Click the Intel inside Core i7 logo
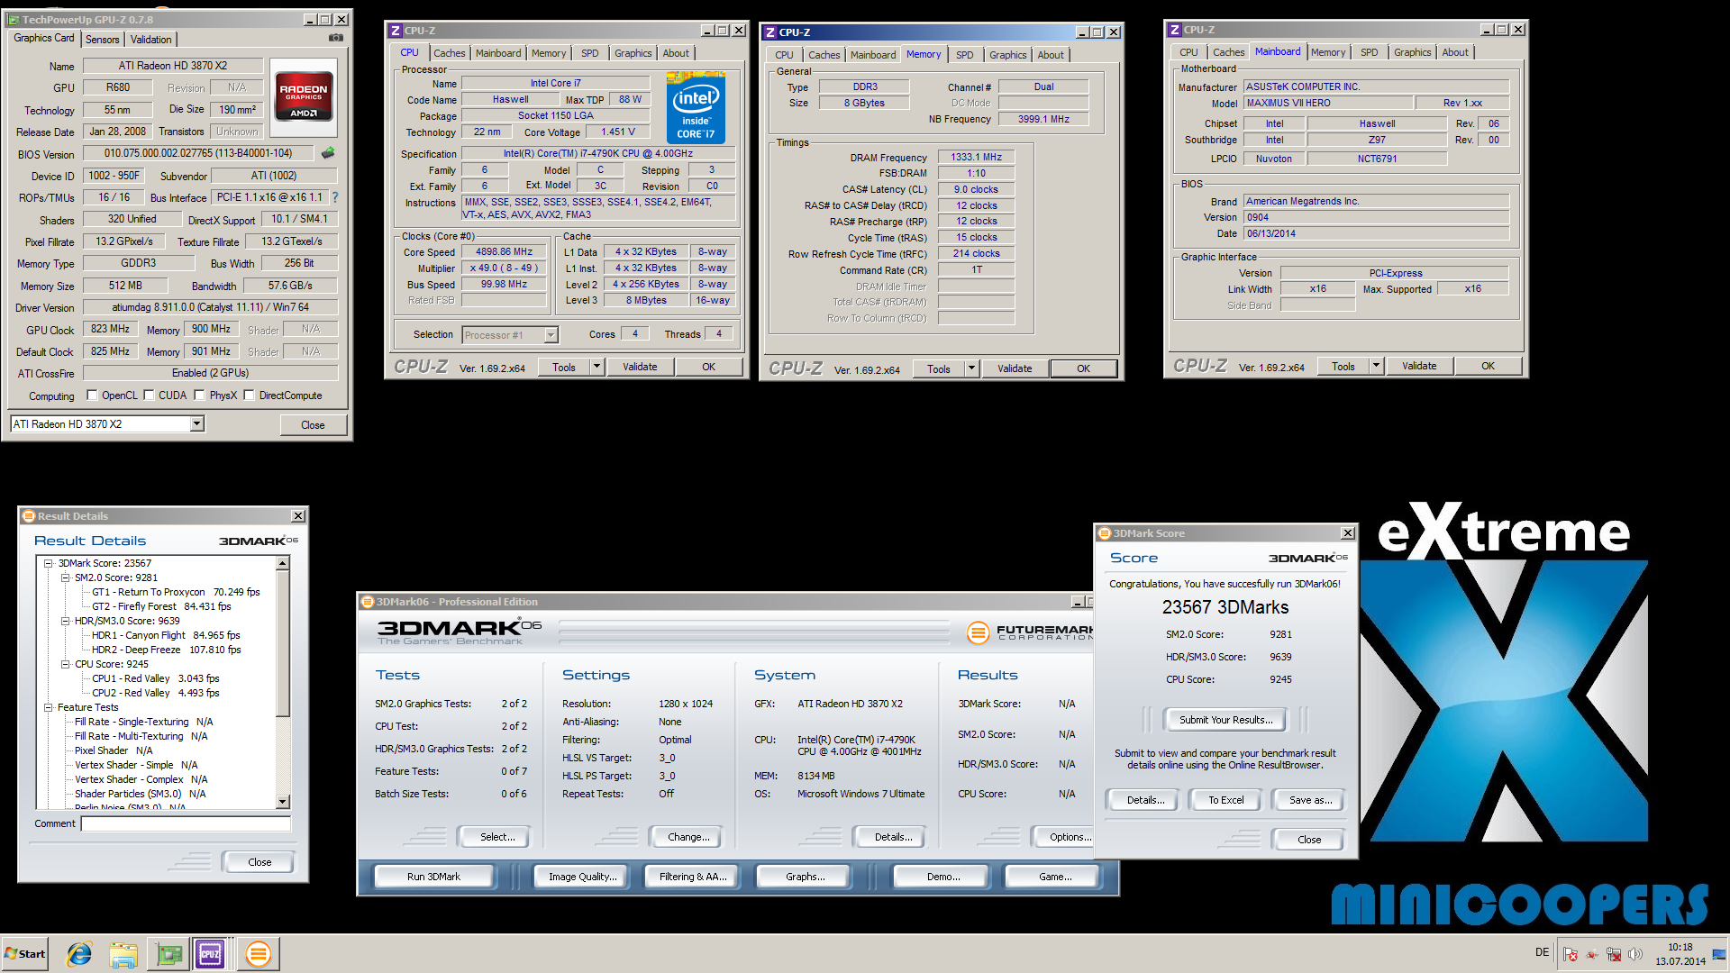 [696, 108]
